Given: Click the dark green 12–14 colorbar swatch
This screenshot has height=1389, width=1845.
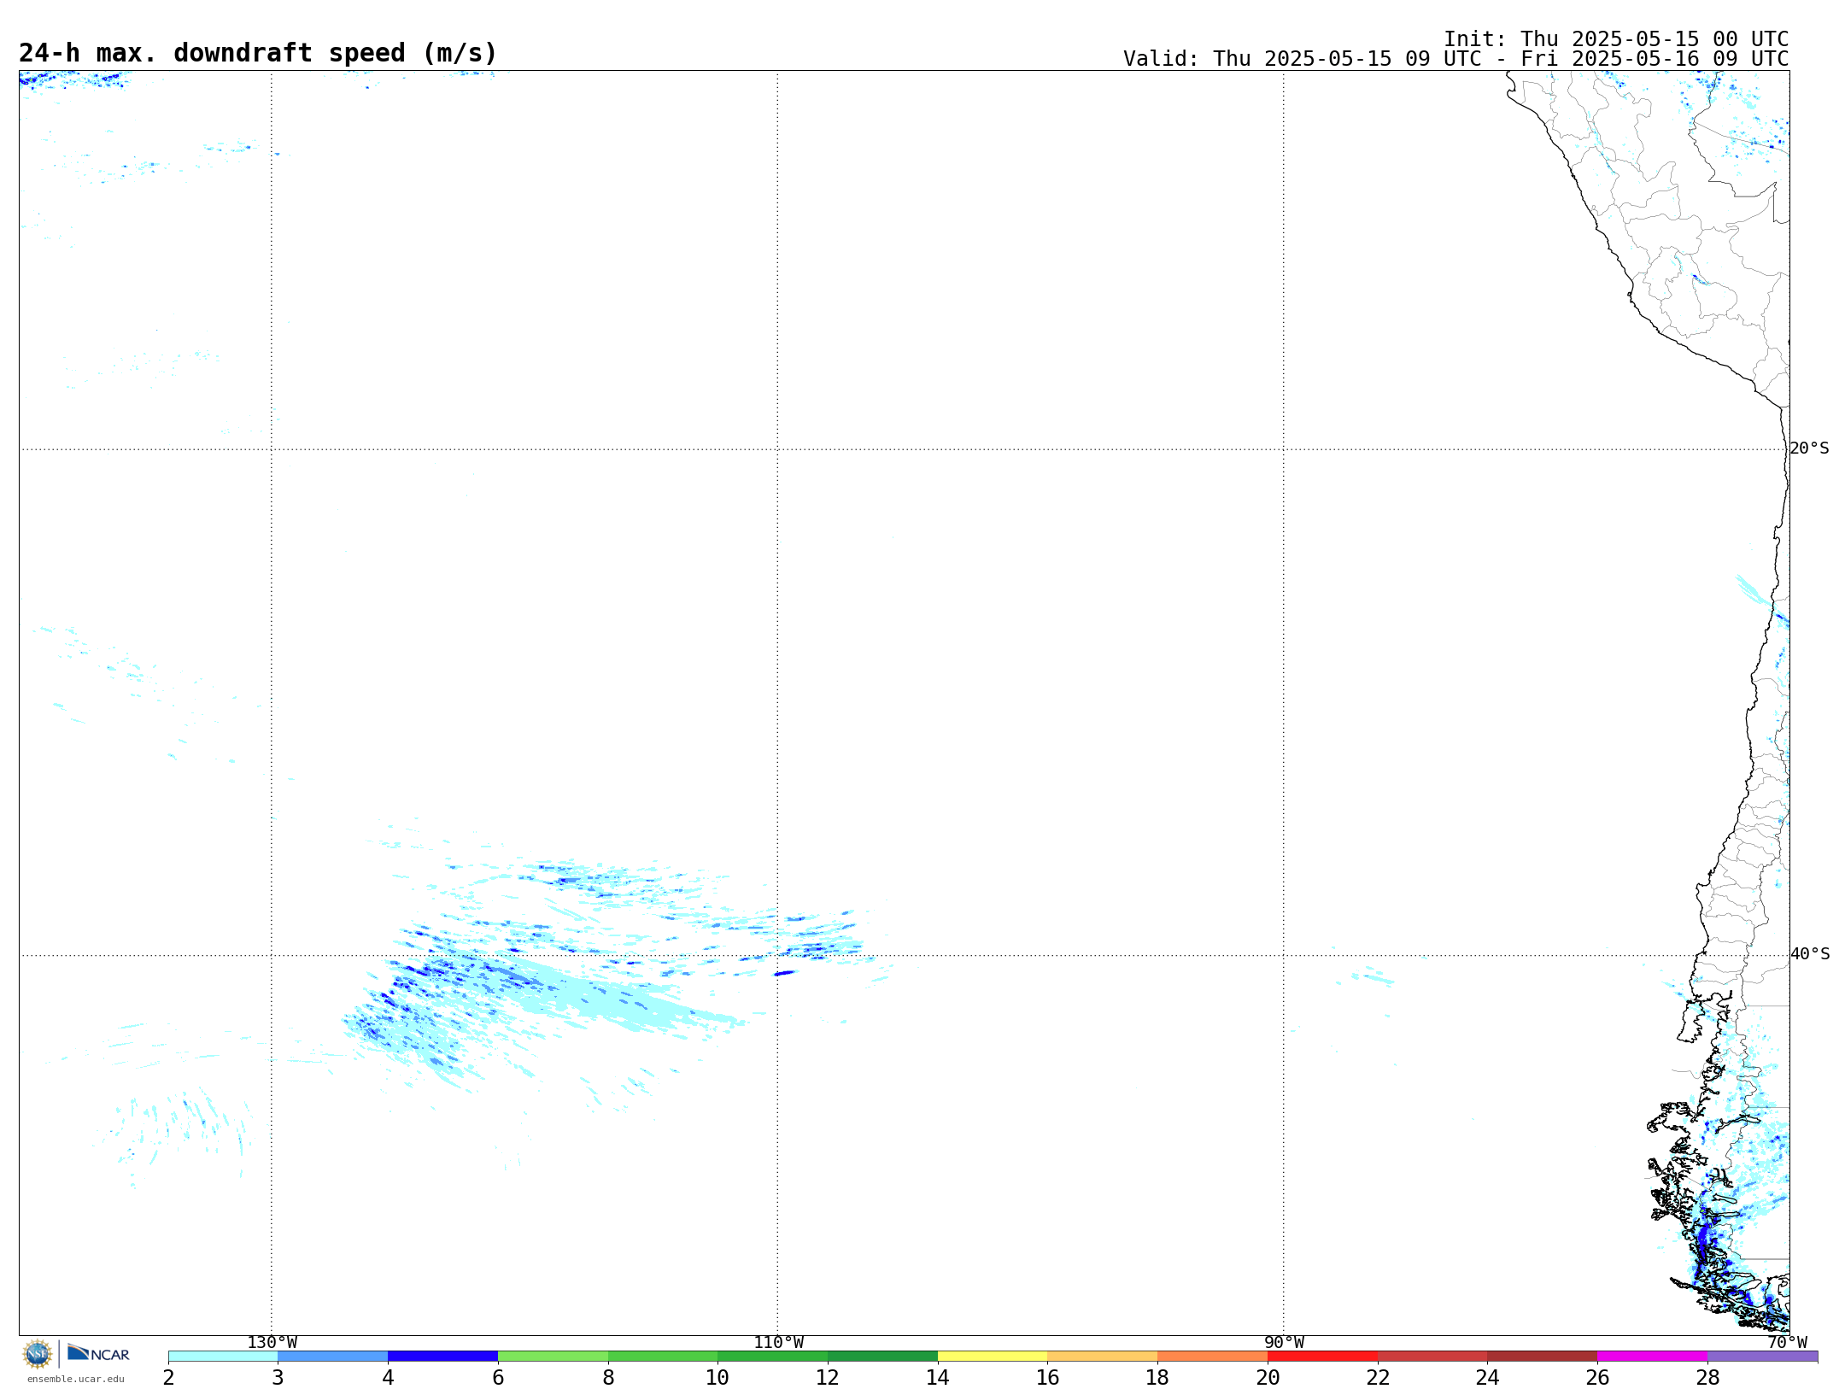Looking at the screenshot, I should [882, 1357].
